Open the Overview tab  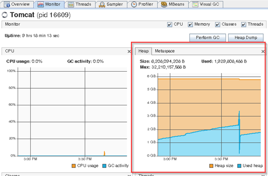[x=17, y=4]
